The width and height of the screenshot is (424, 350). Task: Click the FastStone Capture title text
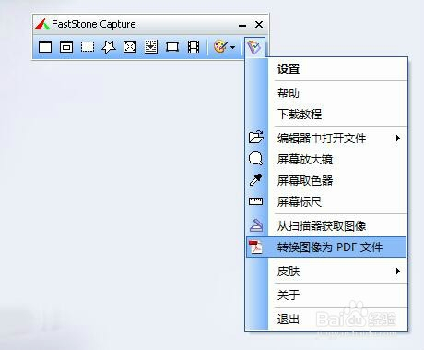coord(94,24)
